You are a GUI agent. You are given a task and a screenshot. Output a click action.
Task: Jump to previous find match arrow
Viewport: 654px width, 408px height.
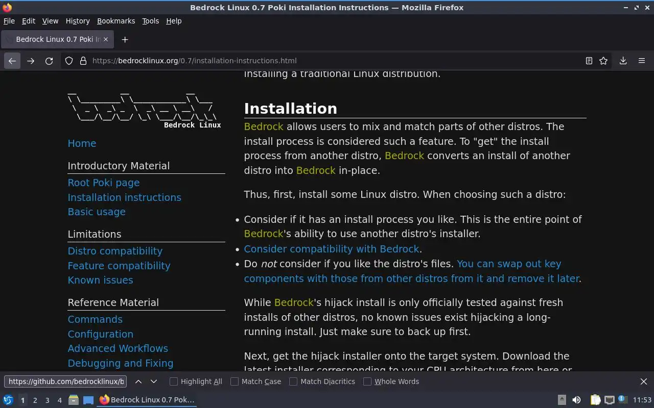click(x=138, y=381)
